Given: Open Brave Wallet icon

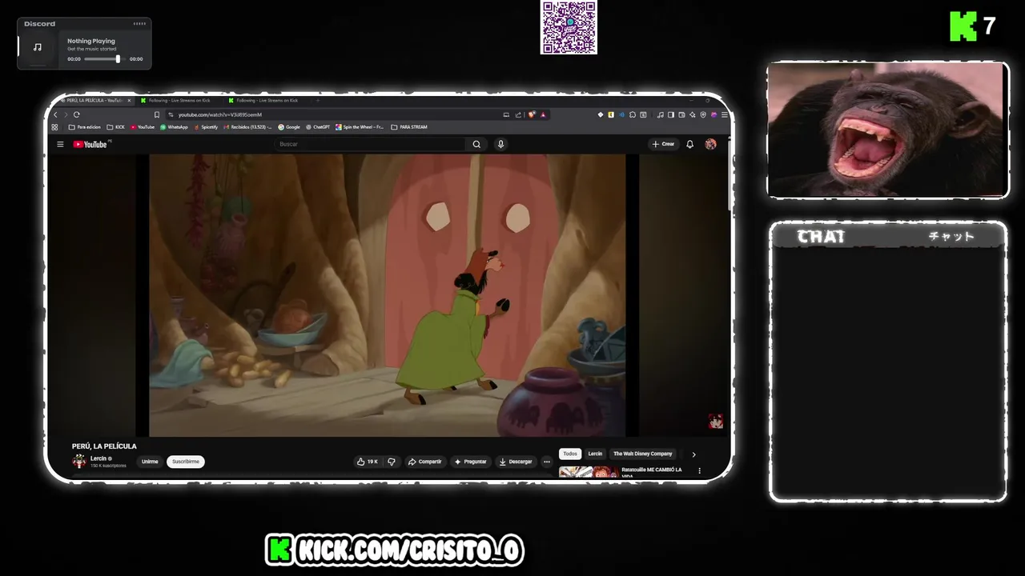Looking at the screenshot, I should coord(681,114).
